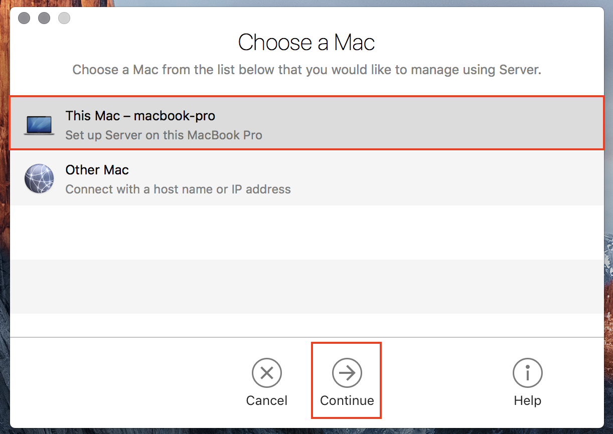Close the Choose a Mac window
613x434 pixels.
click(x=24, y=19)
